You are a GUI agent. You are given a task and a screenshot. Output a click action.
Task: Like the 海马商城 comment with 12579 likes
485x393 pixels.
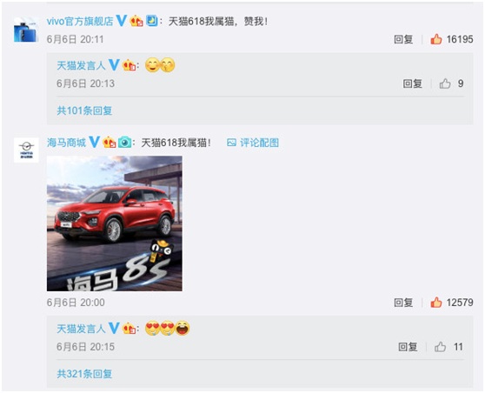[436, 303]
